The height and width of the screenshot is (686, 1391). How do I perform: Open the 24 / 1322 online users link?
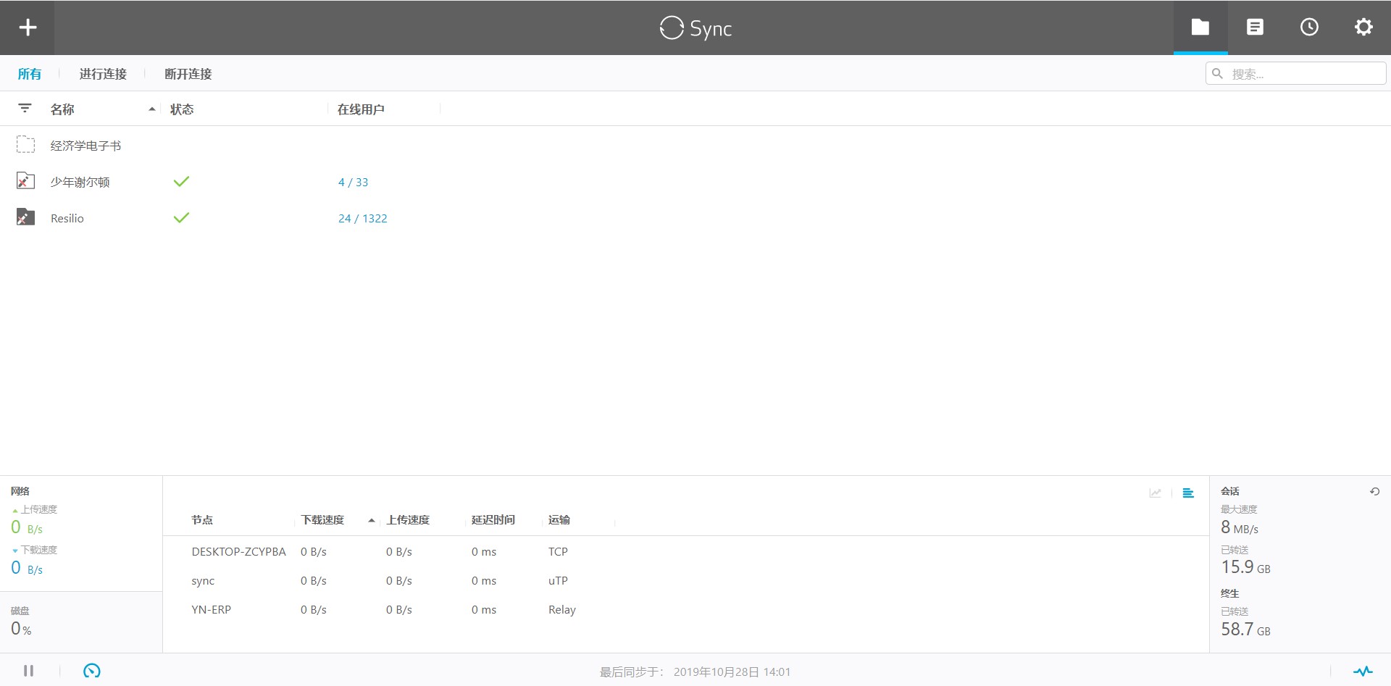pos(363,219)
